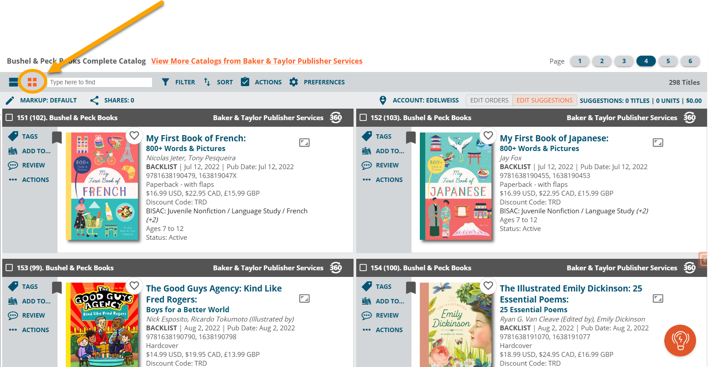Image resolution: width=708 pixels, height=367 pixels.
Task: Click the Edit Suggestions button
Action: tap(544, 100)
